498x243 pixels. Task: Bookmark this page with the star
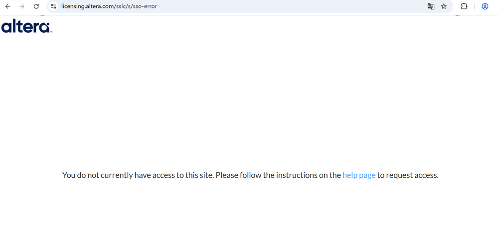(x=444, y=6)
